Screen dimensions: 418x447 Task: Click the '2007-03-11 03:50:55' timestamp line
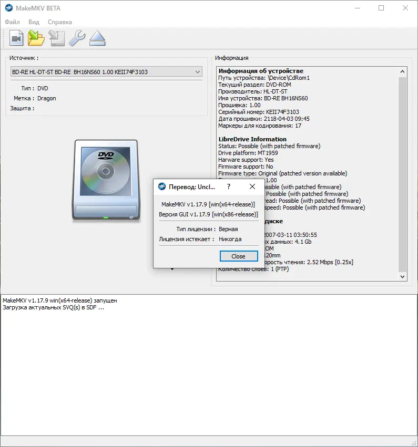pyautogui.click(x=290, y=235)
